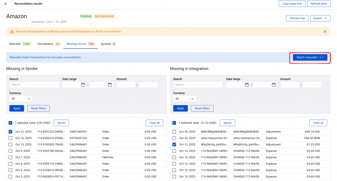This screenshot has width=337, height=181.
Task: Clear all selections in Missing in integration
Action: [318, 123]
